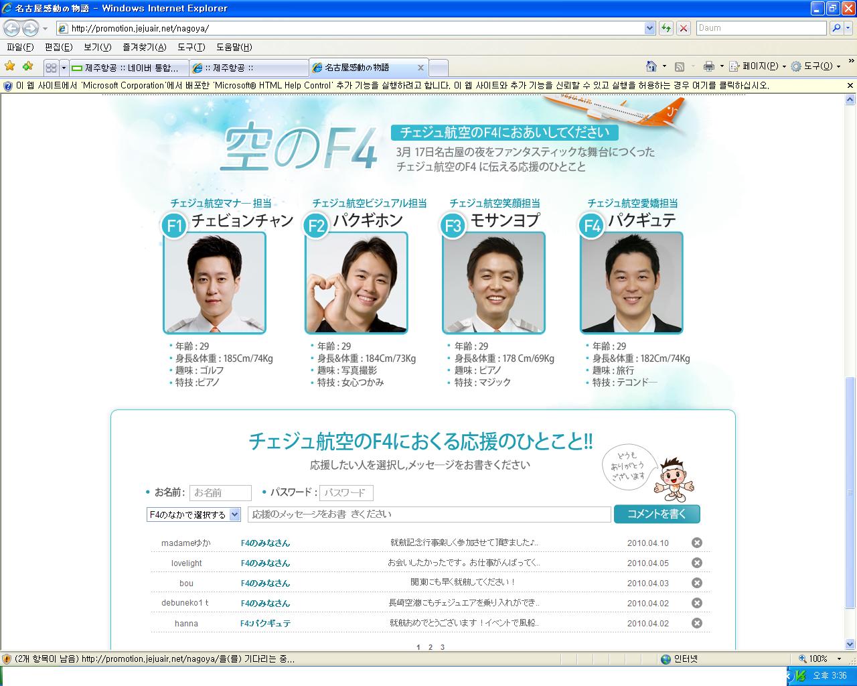
Task: Click the 인터넷 security zone indicator
Action: 679,659
